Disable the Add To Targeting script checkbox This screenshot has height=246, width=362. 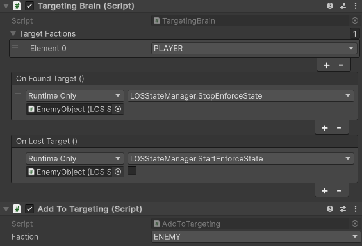(x=29, y=209)
